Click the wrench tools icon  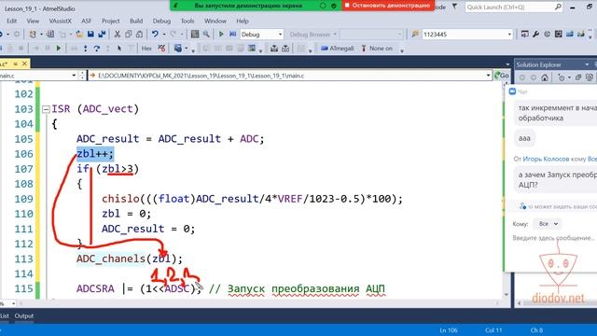pos(536,35)
